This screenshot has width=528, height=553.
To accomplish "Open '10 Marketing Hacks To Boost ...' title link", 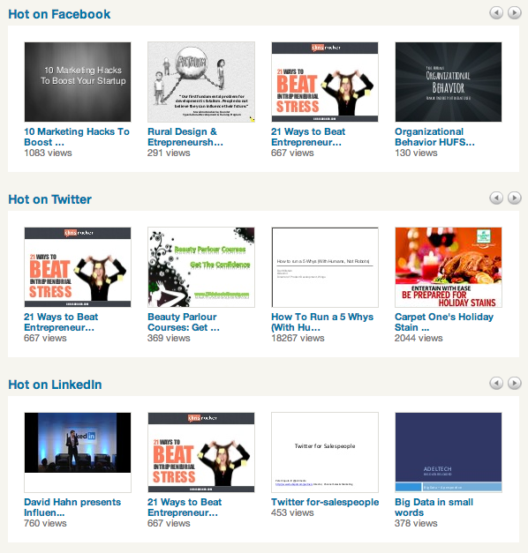I will coord(77,137).
